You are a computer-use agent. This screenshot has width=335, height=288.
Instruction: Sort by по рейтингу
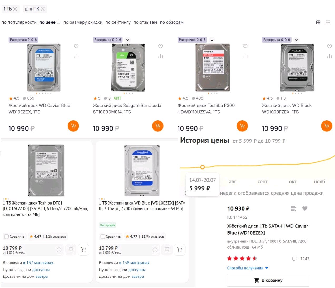point(118,22)
